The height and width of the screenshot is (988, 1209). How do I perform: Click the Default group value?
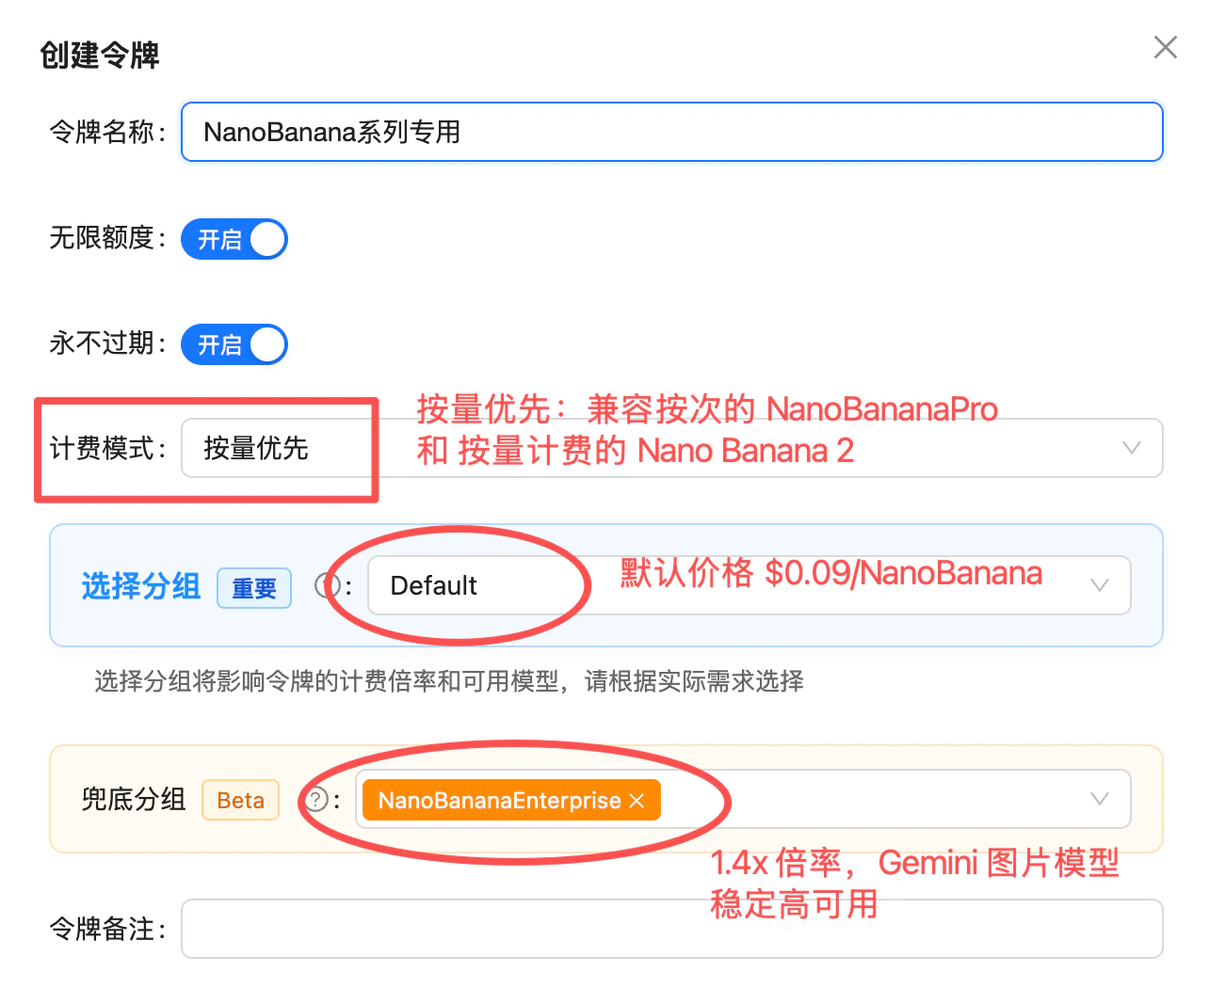click(x=432, y=585)
